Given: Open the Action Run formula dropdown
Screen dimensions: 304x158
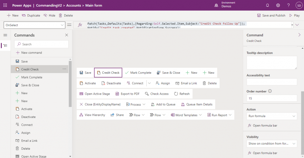Looking at the screenshot, I should pos(272,116).
